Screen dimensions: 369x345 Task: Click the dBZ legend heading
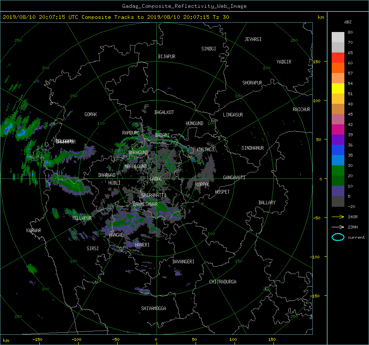[348, 22]
